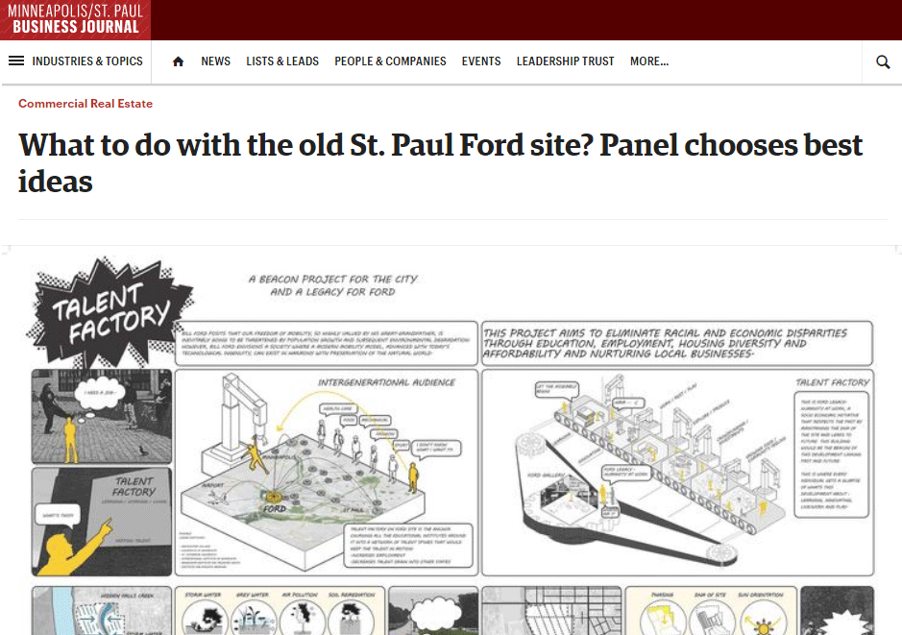
Task: Click 'A beacon project for the city' tagline
Action: [x=332, y=285]
